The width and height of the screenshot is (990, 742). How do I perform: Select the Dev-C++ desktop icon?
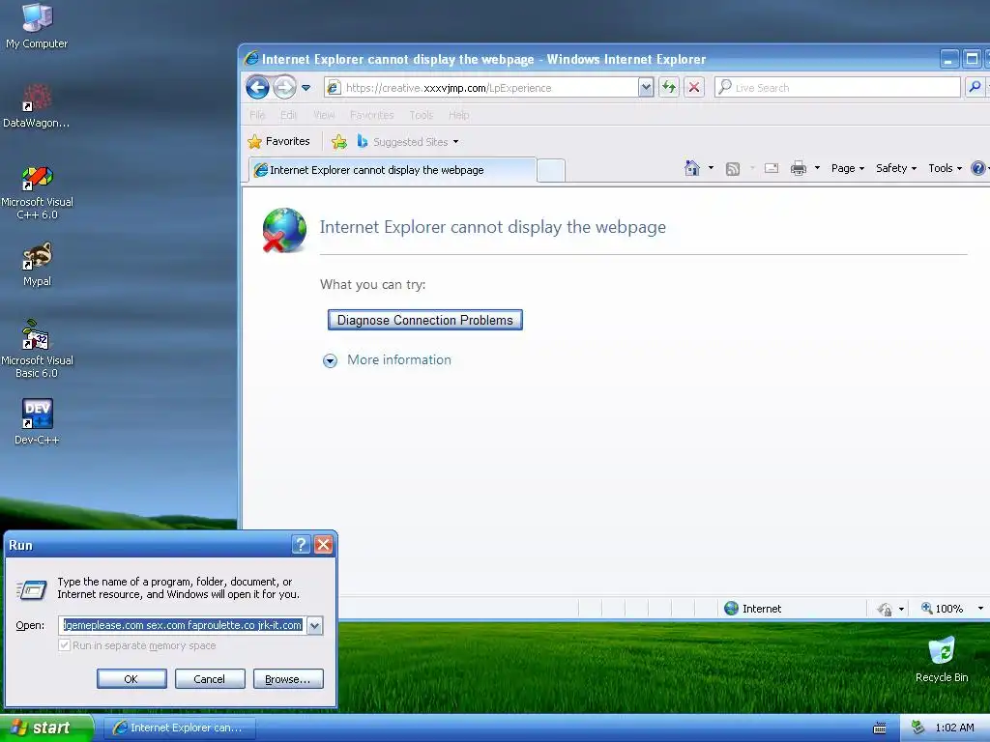[37, 421]
